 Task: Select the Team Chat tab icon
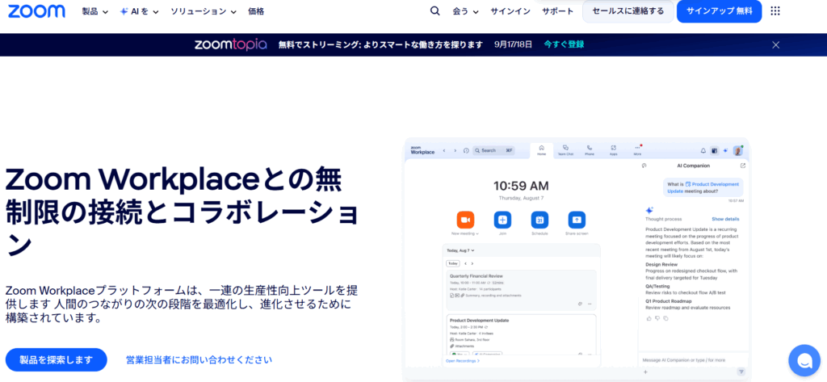565,149
